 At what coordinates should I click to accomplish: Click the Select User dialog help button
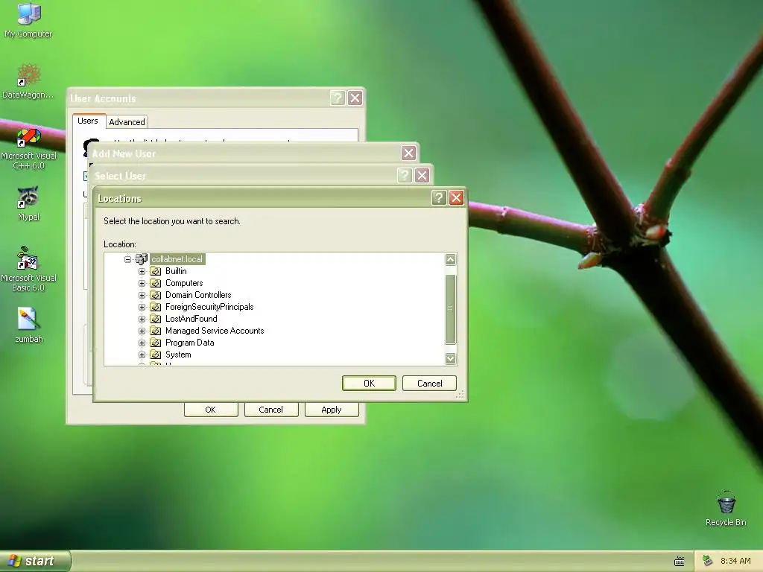pyautogui.click(x=405, y=176)
